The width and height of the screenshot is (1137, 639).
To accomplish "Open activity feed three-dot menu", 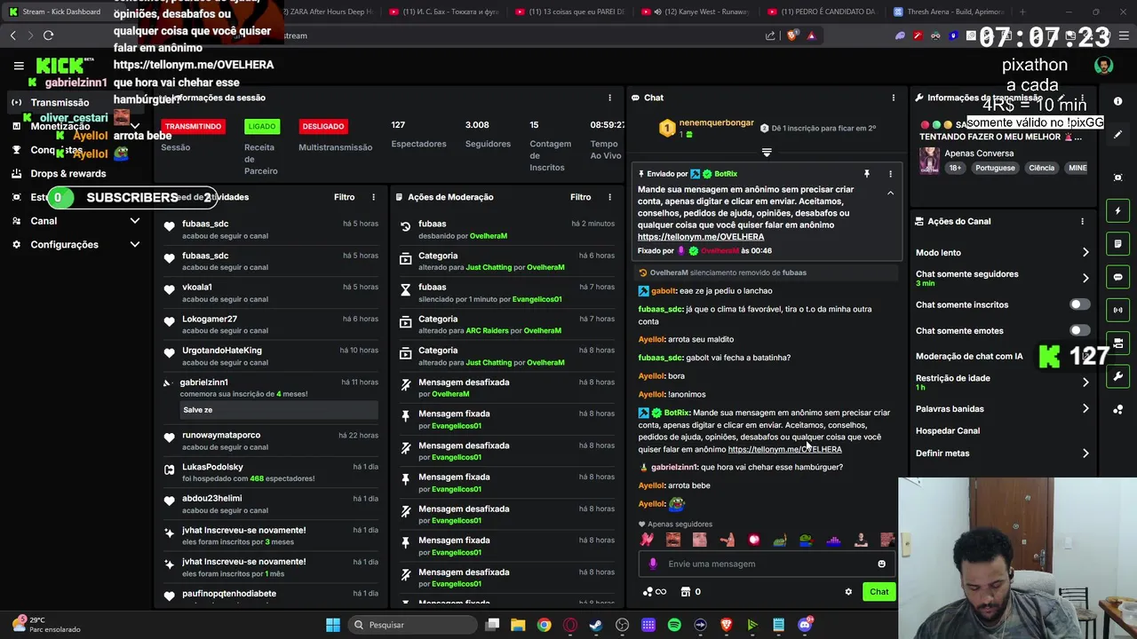I will pos(373,197).
